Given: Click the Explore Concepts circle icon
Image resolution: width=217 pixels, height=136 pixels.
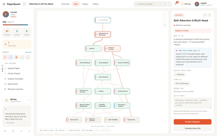Looking at the screenshot, I should pyautogui.click(x=5, y=79).
